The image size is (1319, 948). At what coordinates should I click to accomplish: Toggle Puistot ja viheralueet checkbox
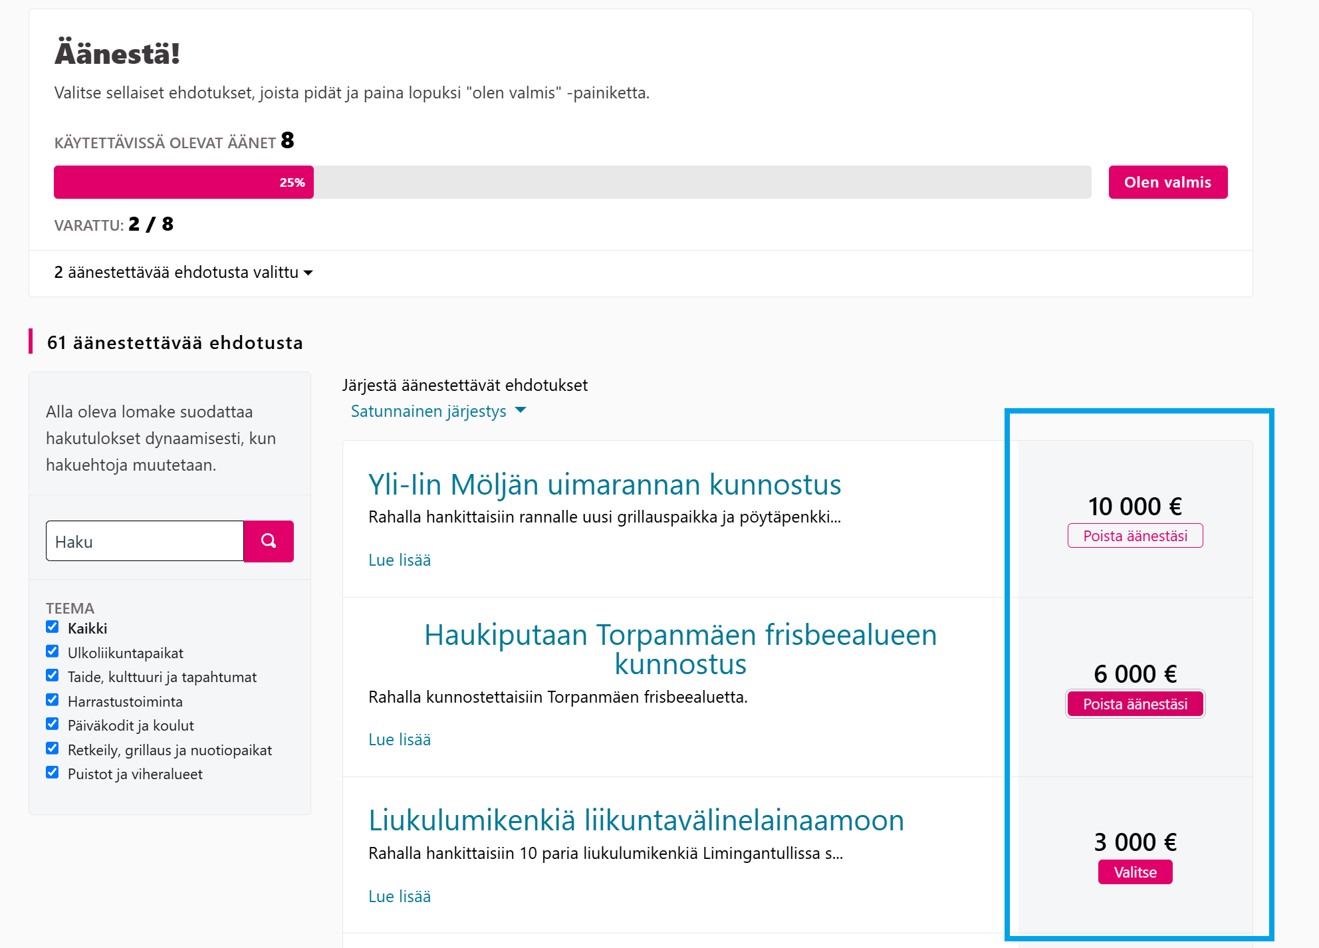[x=53, y=772]
